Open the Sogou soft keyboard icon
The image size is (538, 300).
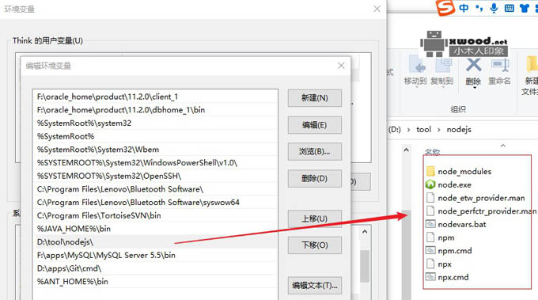(x=510, y=8)
